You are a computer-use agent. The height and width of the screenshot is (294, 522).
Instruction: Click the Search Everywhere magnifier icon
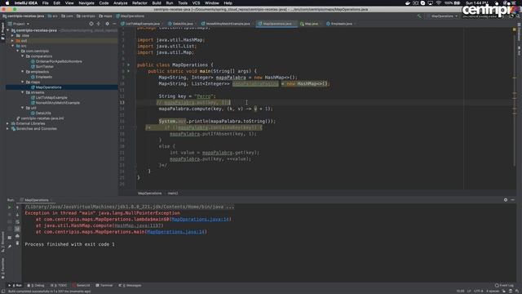click(x=518, y=16)
